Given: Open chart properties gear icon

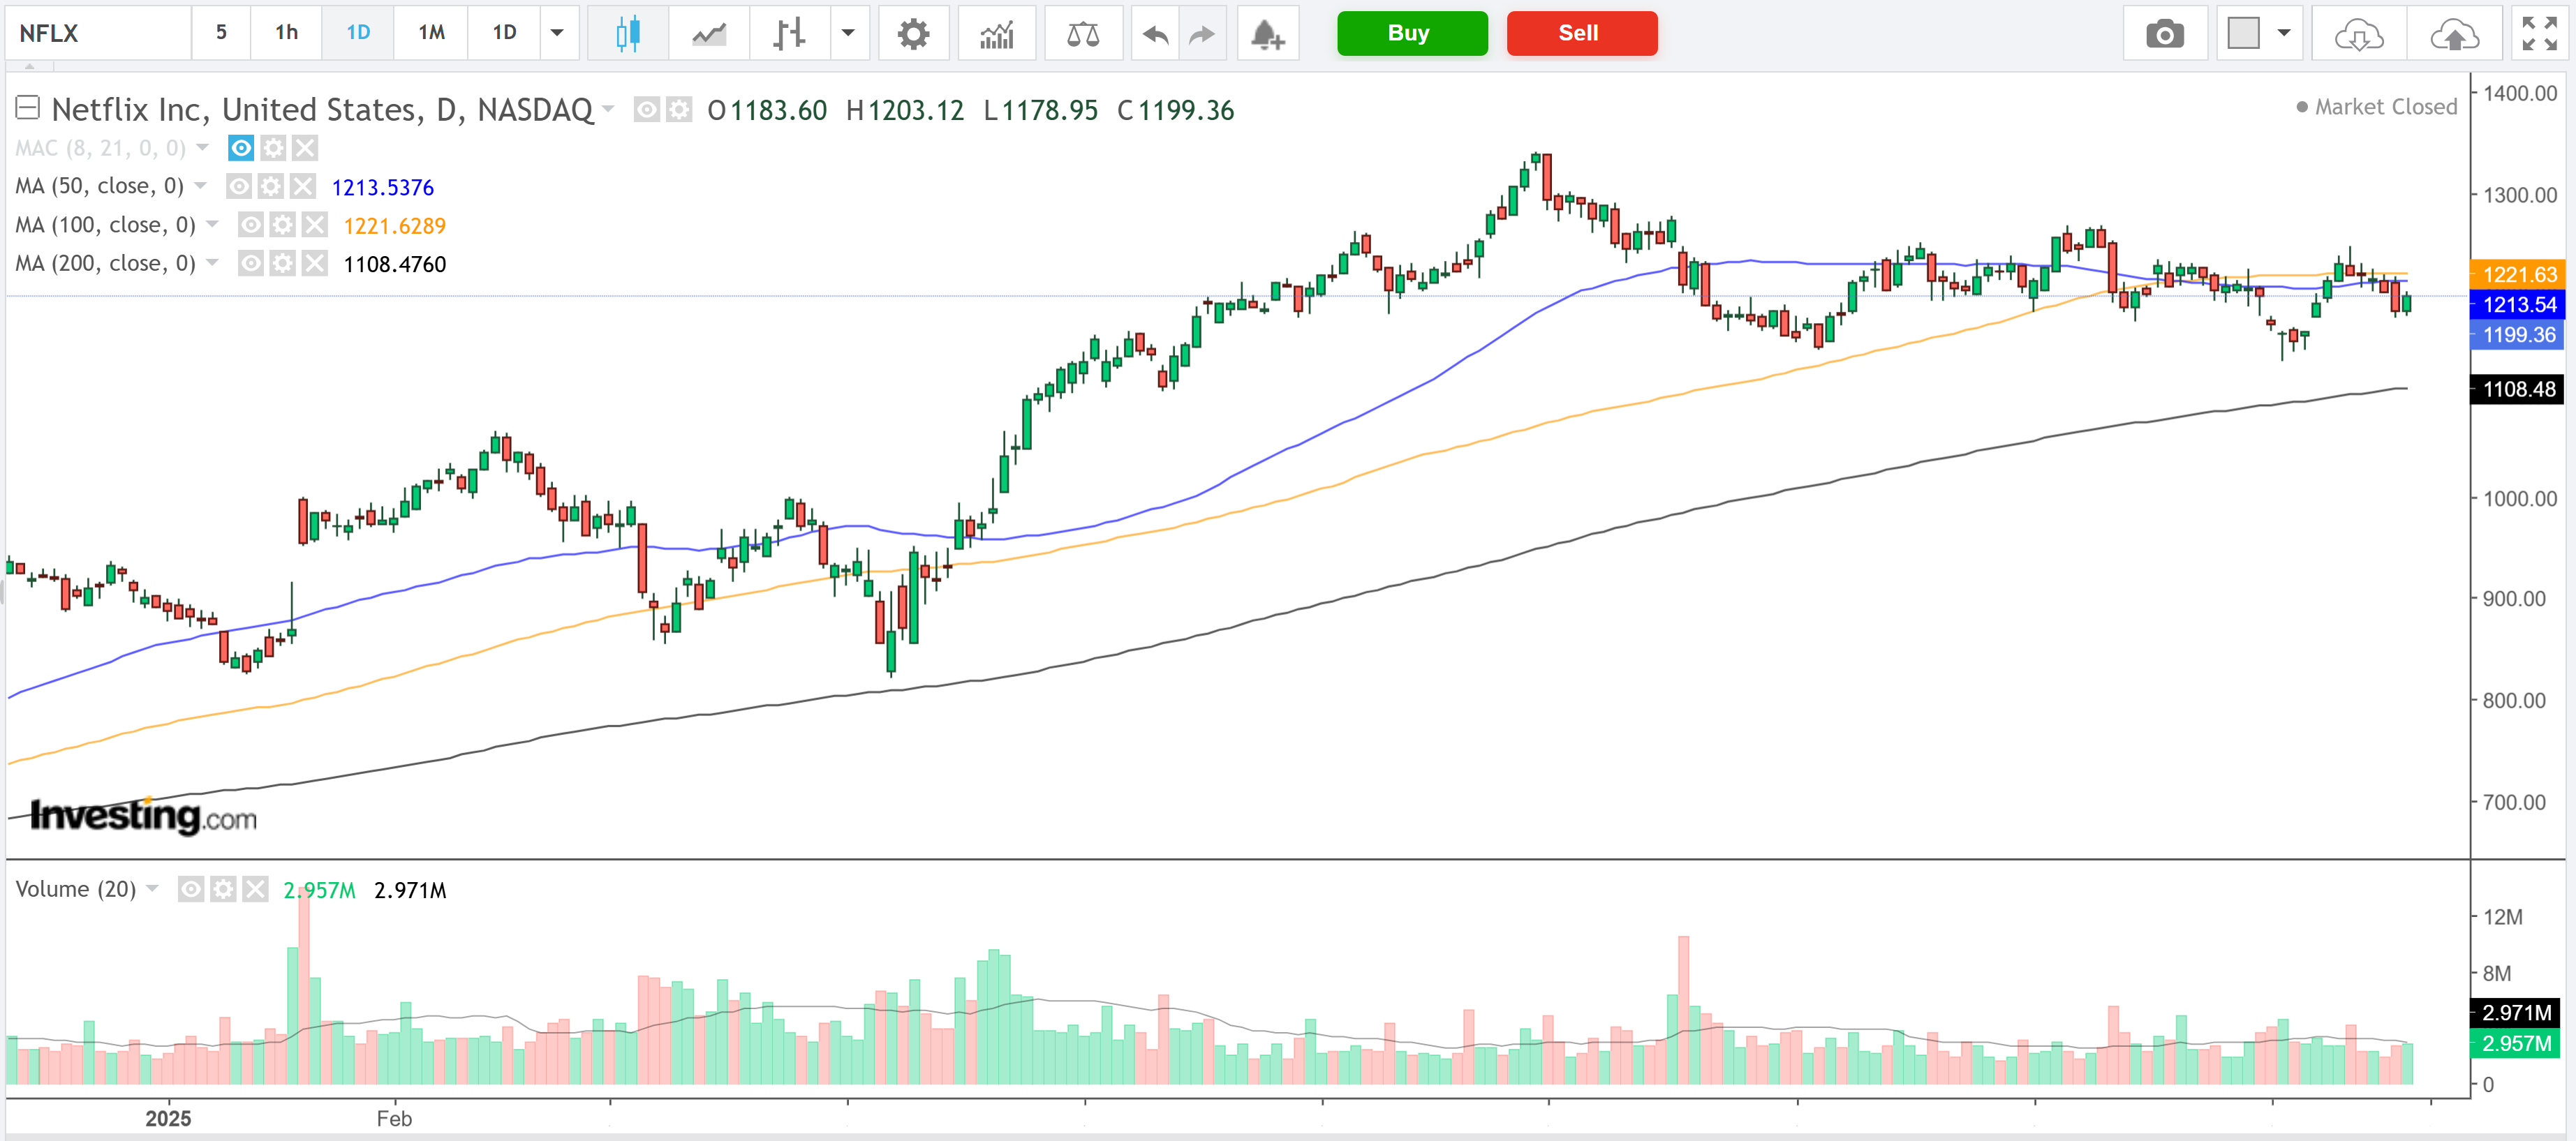Looking at the screenshot, I should [912, 34].
